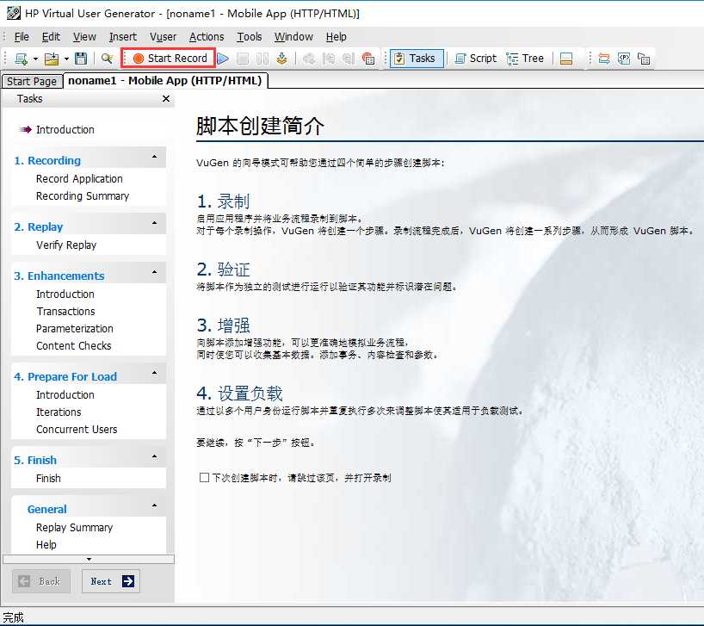Open the parameter list icon

[x=624, y=59]
